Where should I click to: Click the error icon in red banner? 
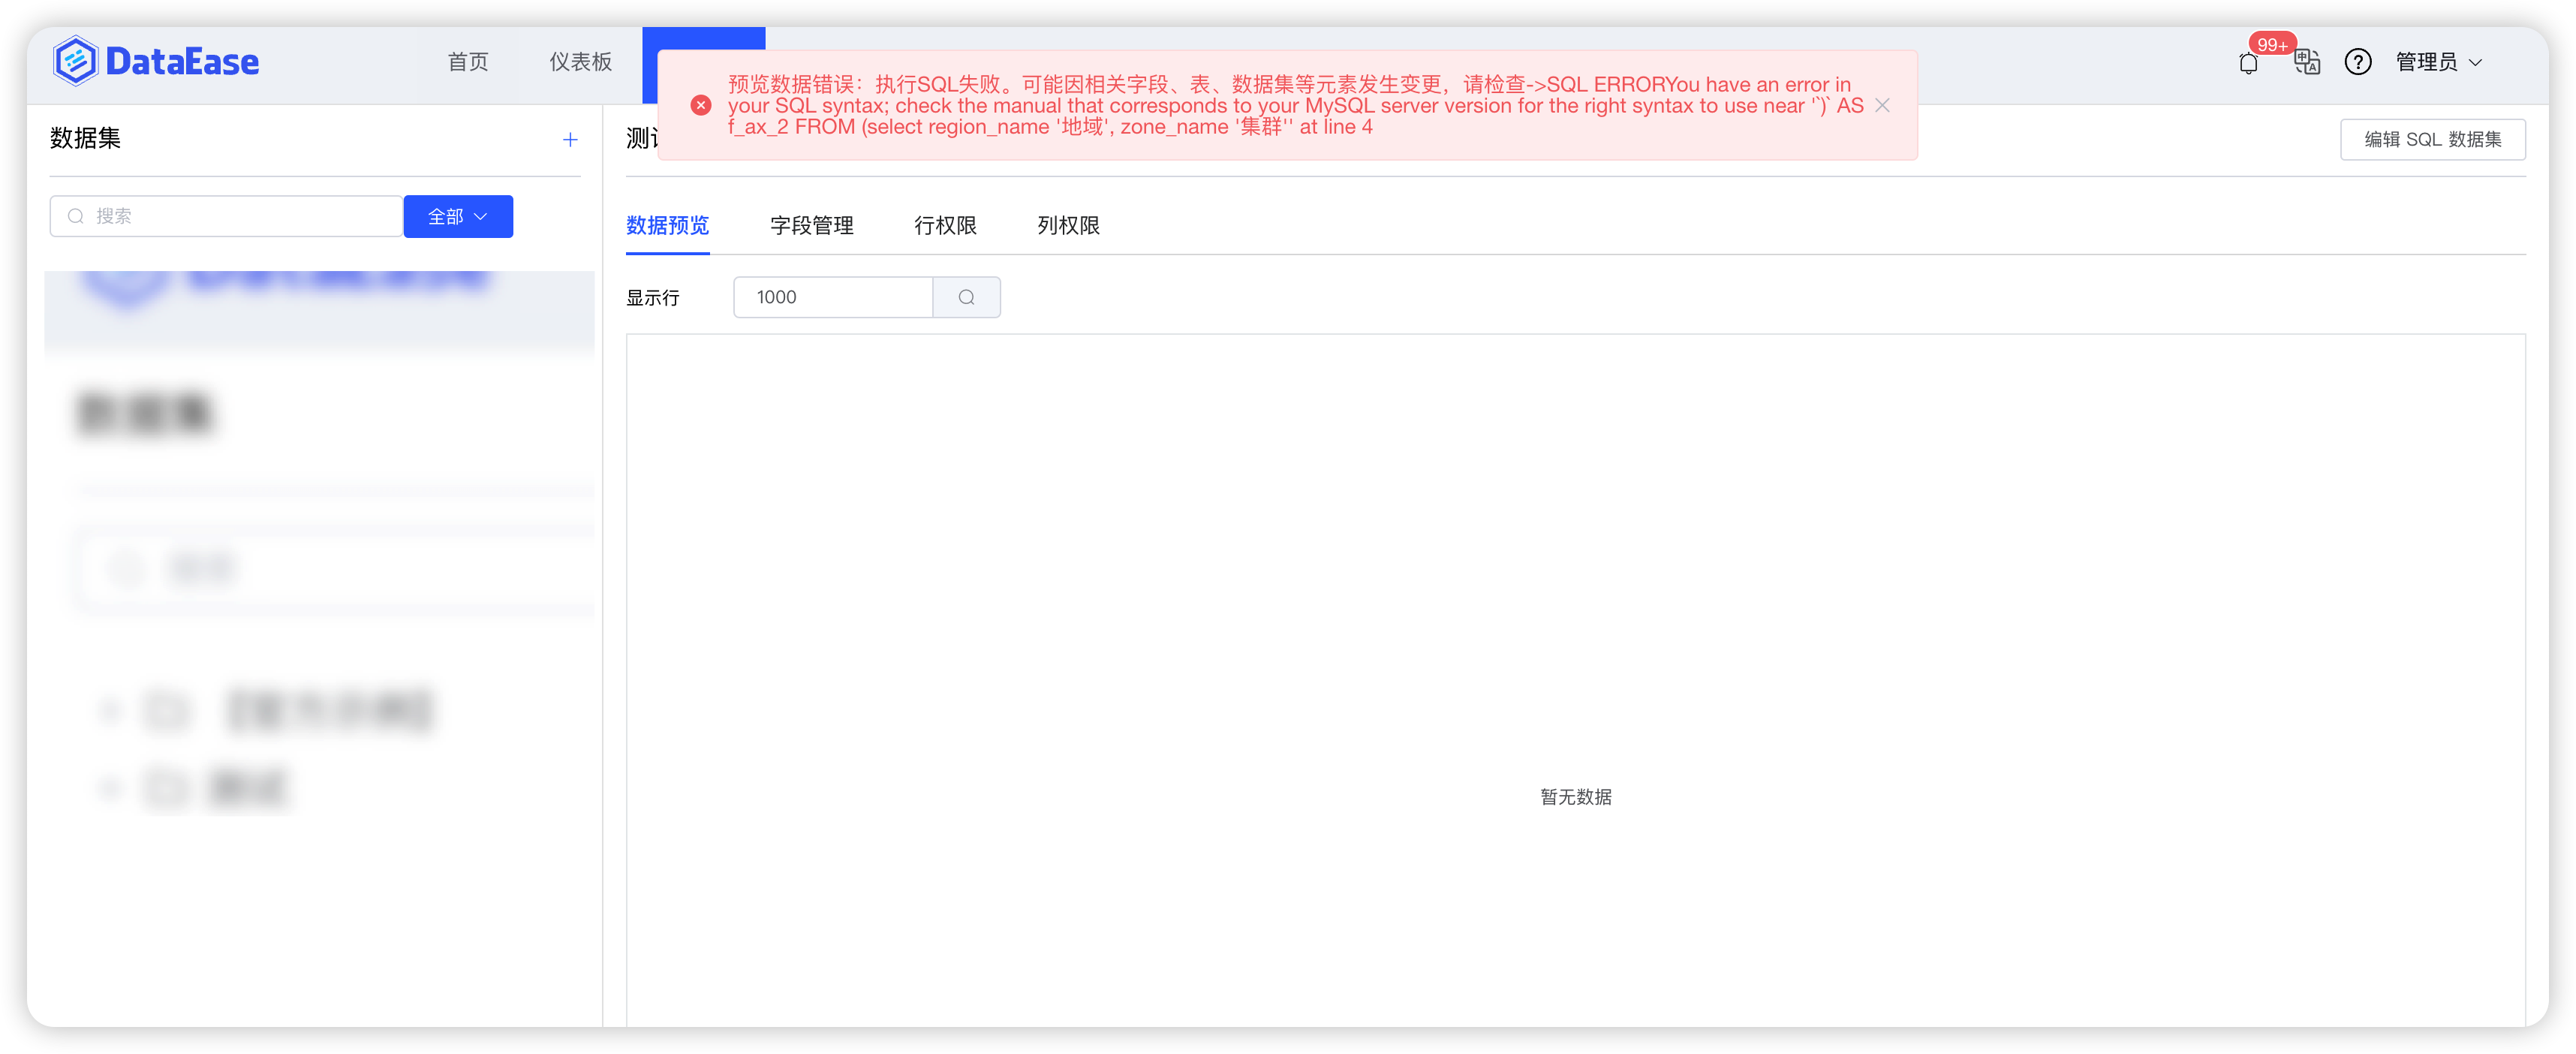coord(701,105)
